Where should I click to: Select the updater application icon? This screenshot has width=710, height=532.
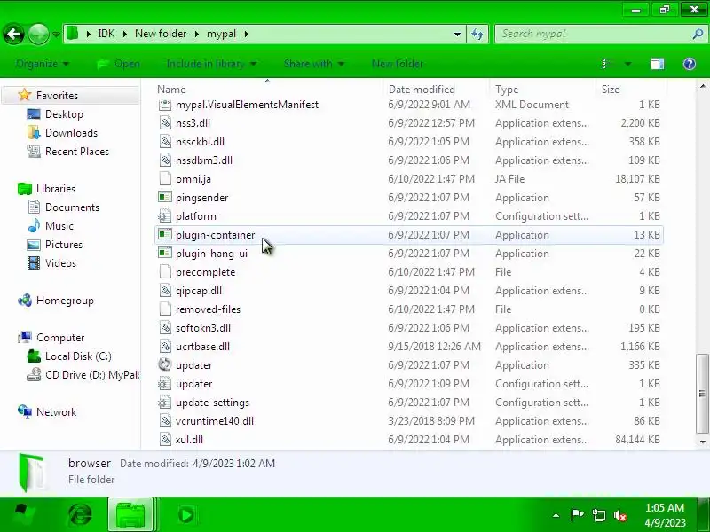point(165,365)
